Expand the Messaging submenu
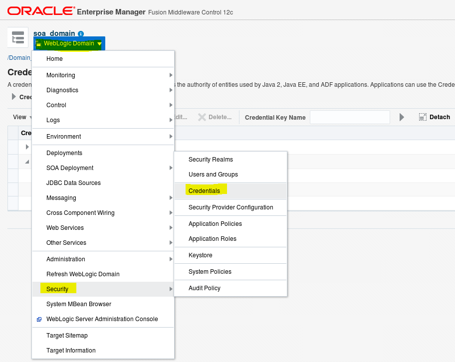Screen dimensions: 455x362 click(171, 198)
